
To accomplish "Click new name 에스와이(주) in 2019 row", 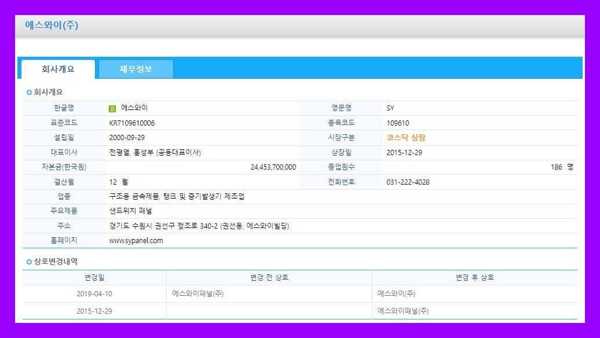I will 396,294.
